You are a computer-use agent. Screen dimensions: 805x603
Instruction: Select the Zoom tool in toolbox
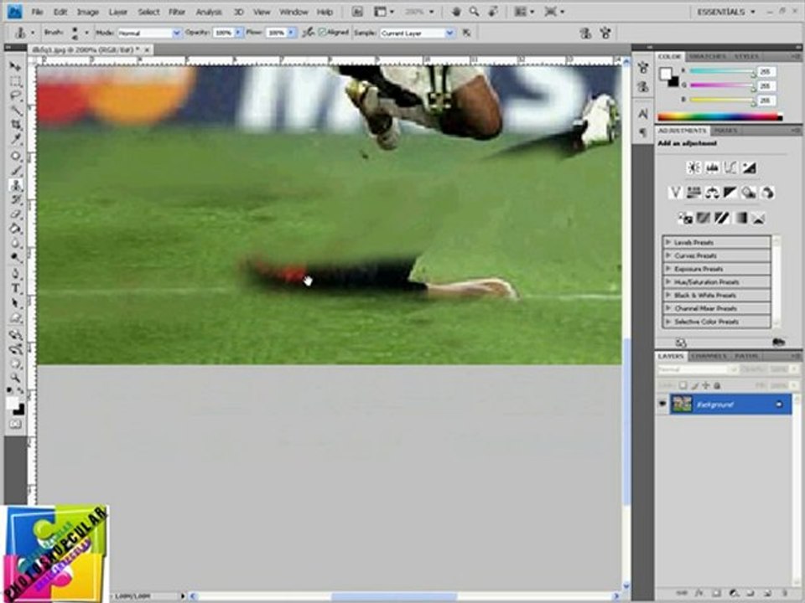(x=15, y=378)
